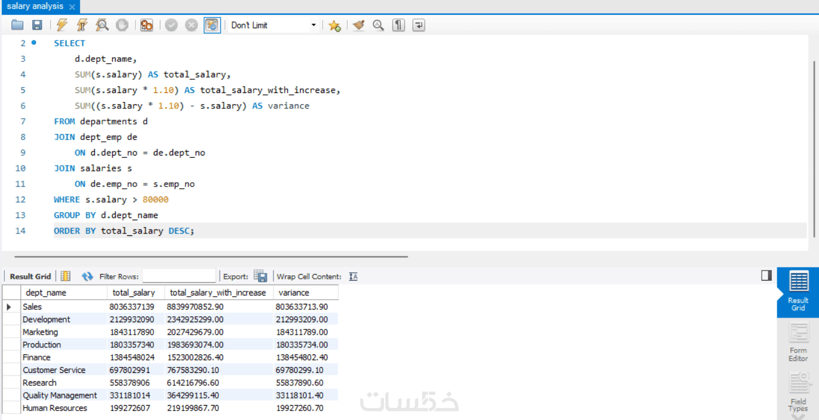Save snippet with the star plus icon
Viewport: 819px width, 420px height.
(x=334, y=25)
